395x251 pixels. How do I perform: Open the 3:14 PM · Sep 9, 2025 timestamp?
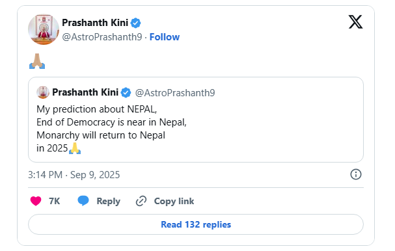[x=74, y=175]
